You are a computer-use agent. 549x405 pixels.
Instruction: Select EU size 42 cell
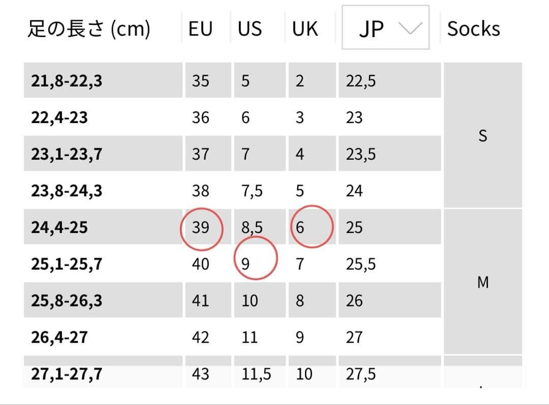(200, 337)
